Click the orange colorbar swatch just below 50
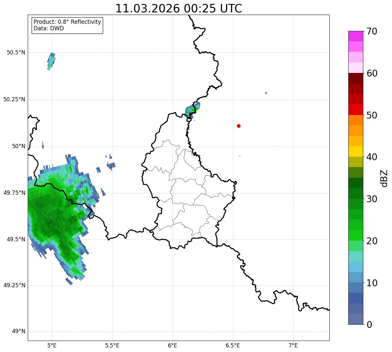The height and width of the screenshot is (352, 392). (x=355, y=120)
